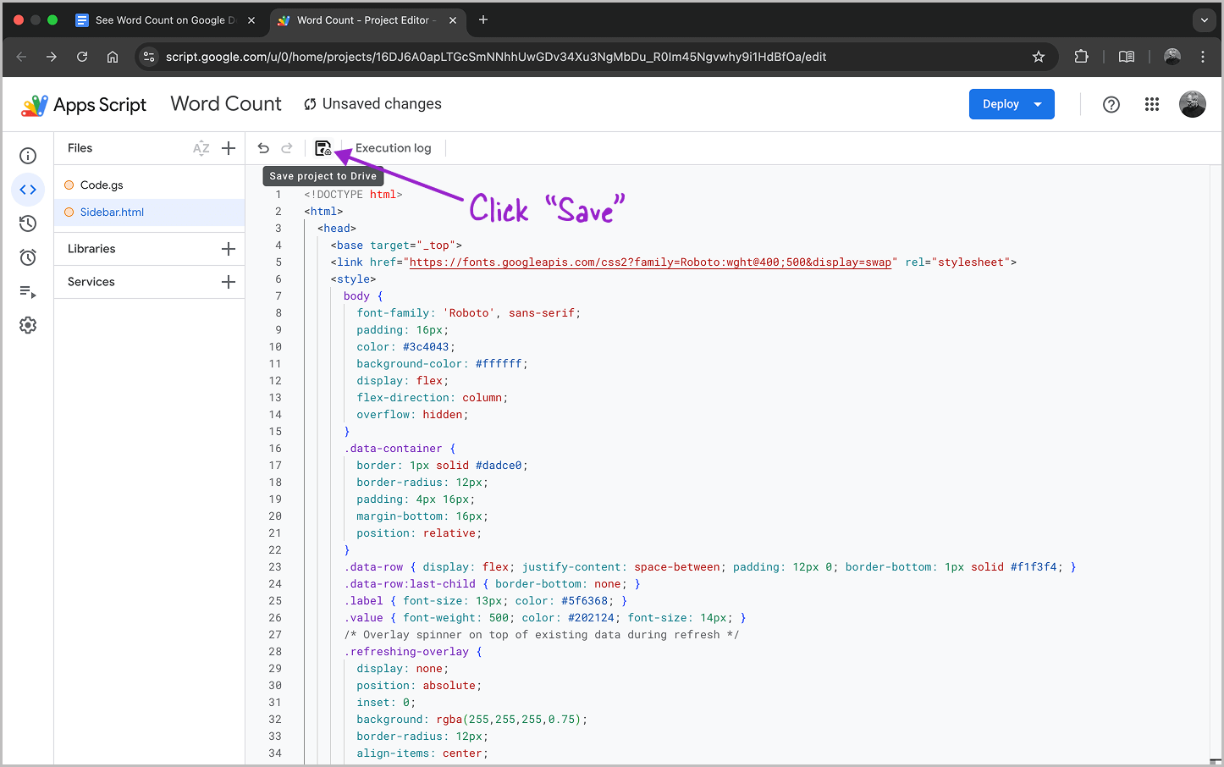This screenshot has width=1224, height=767.
Task: Open the Executions list icon
Action: (x=28, y=292)
